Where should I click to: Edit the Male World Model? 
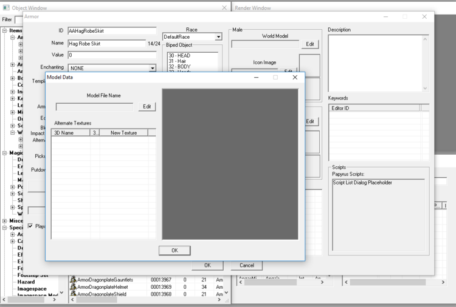309,44
